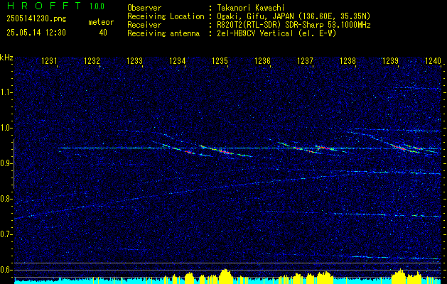Click the 1231 time axis marker

[x=49, y=60]
